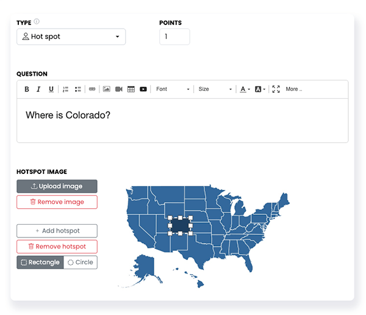Image resolution: width=366 pixels, height=315 pixels.
Task: Click the Upload image button
Action: coord(57,186)
